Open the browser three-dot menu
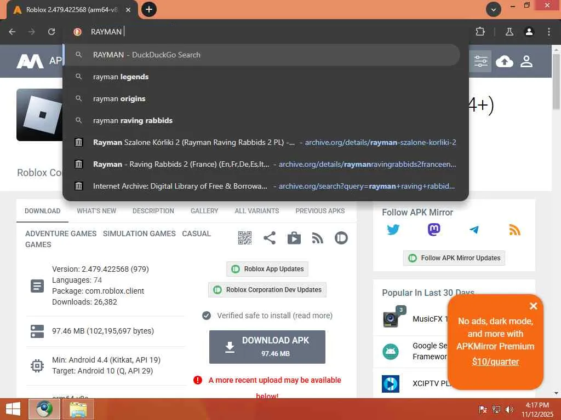The image size is (561, 420). click(x=549, y=32)
